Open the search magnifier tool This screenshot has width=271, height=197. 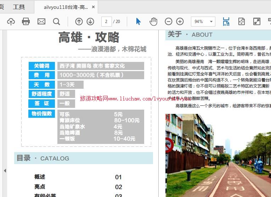(x=56, y=22)
